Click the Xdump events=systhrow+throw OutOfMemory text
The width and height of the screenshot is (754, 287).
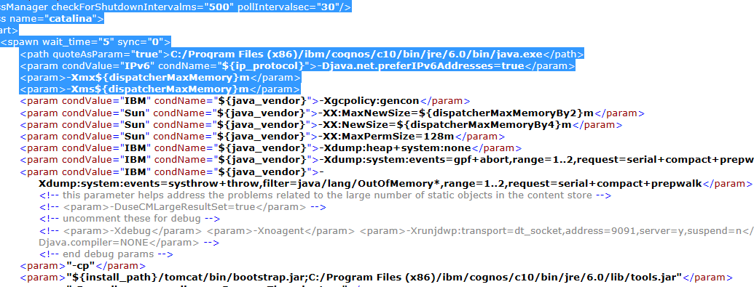pos(371,183)
